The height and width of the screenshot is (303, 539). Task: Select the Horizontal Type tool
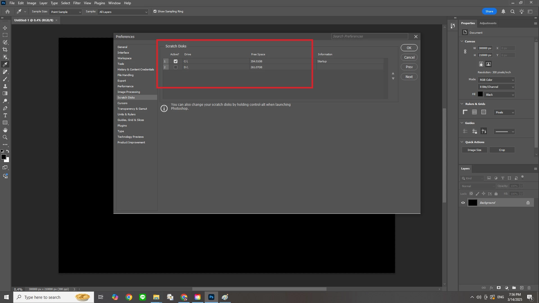[x=5, y=116]
